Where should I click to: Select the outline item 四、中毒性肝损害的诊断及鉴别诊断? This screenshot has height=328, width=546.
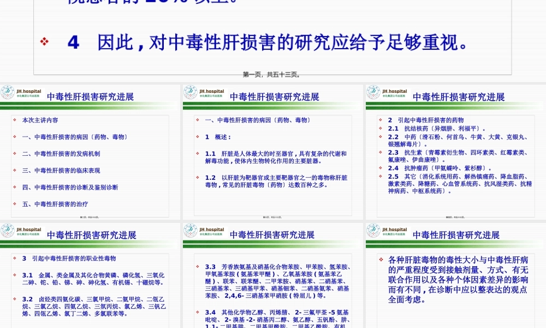pyautogui.click(x=70, y=187)
